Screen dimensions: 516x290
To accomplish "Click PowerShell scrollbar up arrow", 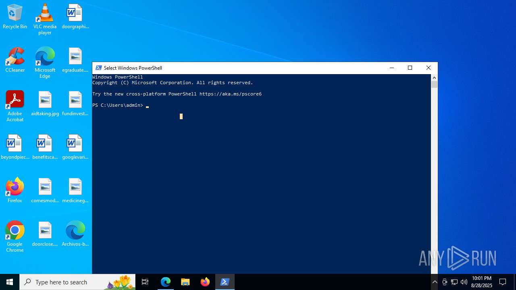I will coord(434,77).
